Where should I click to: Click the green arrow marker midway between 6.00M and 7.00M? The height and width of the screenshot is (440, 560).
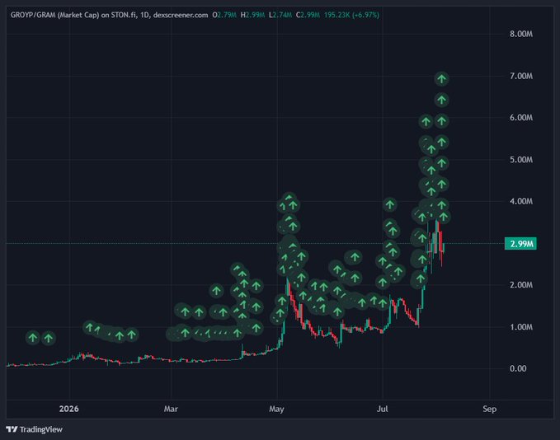(x=442, y=100)
